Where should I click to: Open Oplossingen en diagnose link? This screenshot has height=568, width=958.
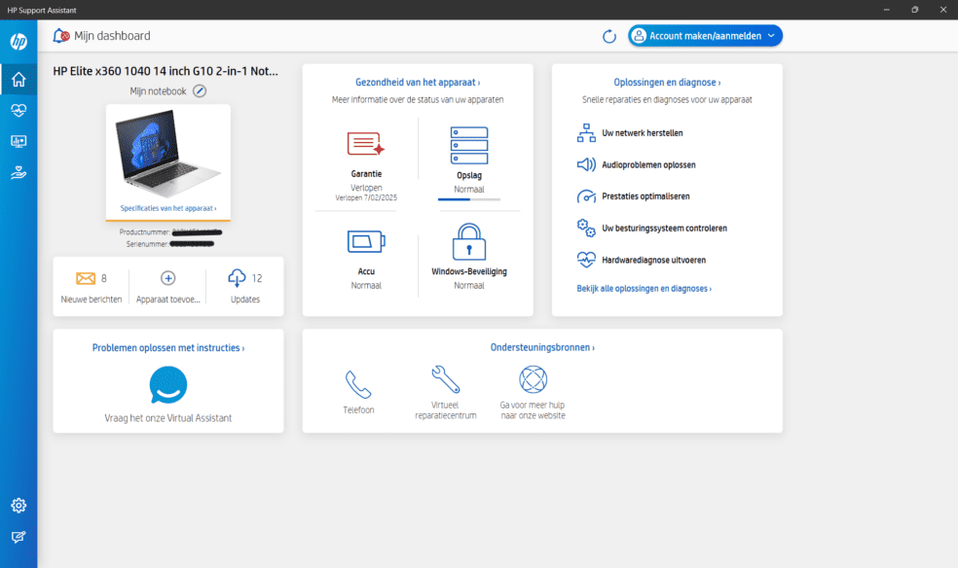click(667, 83)
